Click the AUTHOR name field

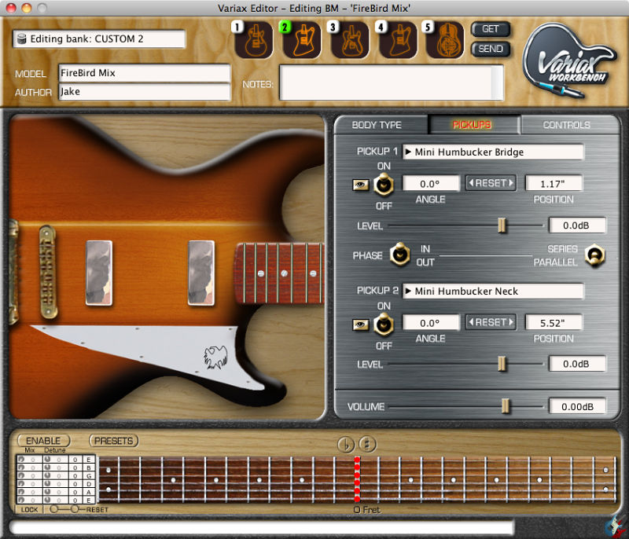[x=145, y=92]
